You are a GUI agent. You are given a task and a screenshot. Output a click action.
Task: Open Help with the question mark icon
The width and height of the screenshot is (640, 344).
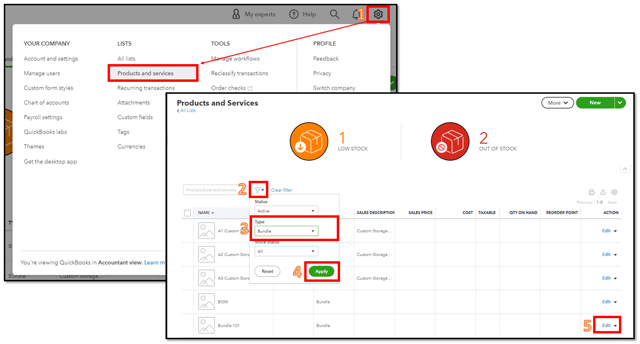click(x=294, y=14)
